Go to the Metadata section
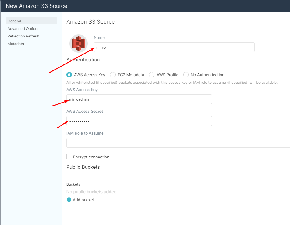Viewport: 290px width, 225px height. coord(16,44)
